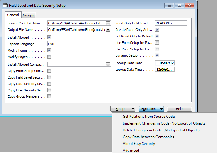Image resolution: width=217 pixels, height=153 pixels.
Task: Click the Help button
Action: point(179,109)
